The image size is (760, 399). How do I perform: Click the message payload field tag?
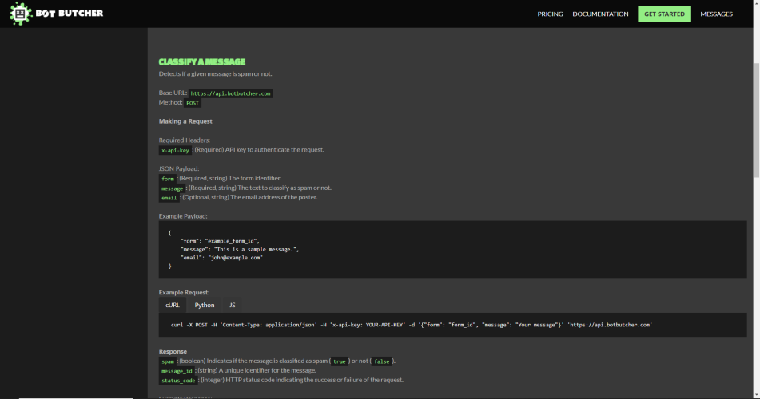click(172, 188)
